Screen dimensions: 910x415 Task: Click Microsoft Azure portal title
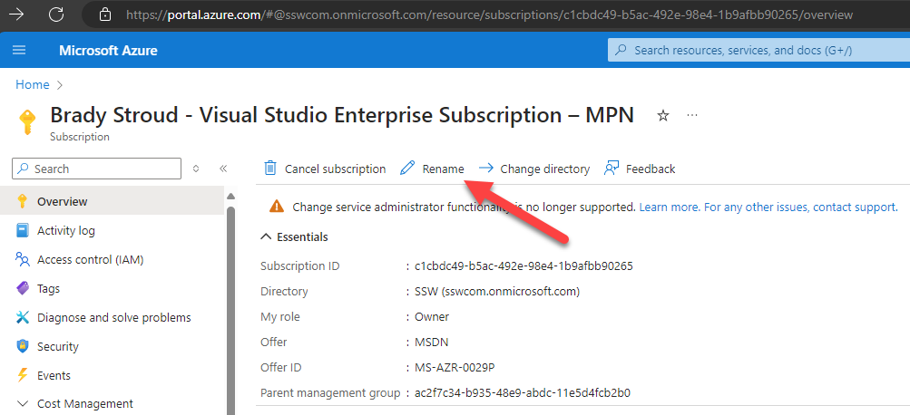[x=108, y=51]
